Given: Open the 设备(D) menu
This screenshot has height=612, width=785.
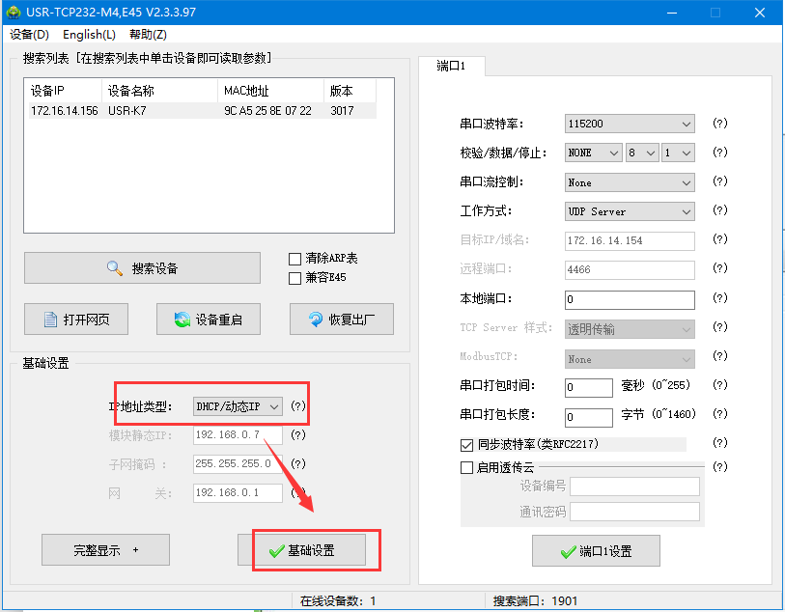Looking at the screenshot, I should pyautogui.click(x=29, y=35).
